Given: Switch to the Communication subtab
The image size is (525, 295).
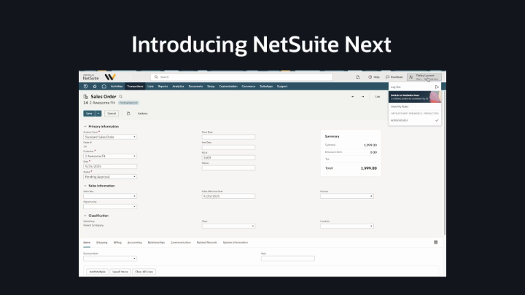Looking at the screenshot, I should coord(181,243).
